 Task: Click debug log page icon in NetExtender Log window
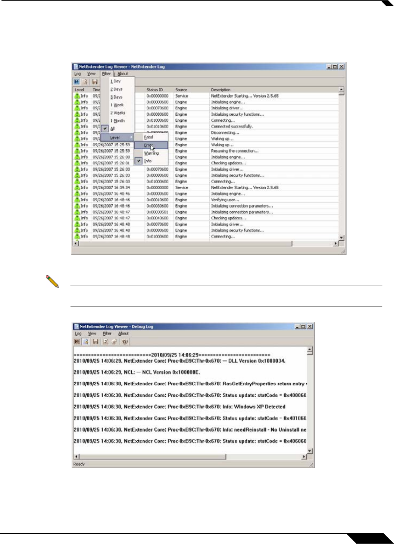[x=85, y=82]
